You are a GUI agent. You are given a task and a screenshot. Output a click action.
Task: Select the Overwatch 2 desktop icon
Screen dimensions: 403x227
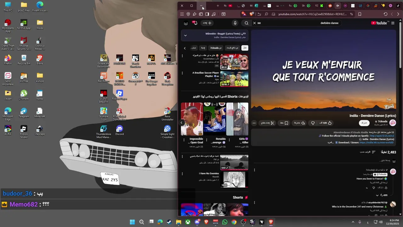click(x=135, y=79)
